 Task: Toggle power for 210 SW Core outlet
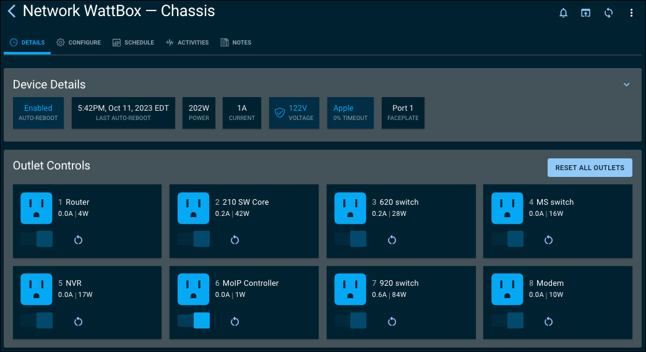193,239
